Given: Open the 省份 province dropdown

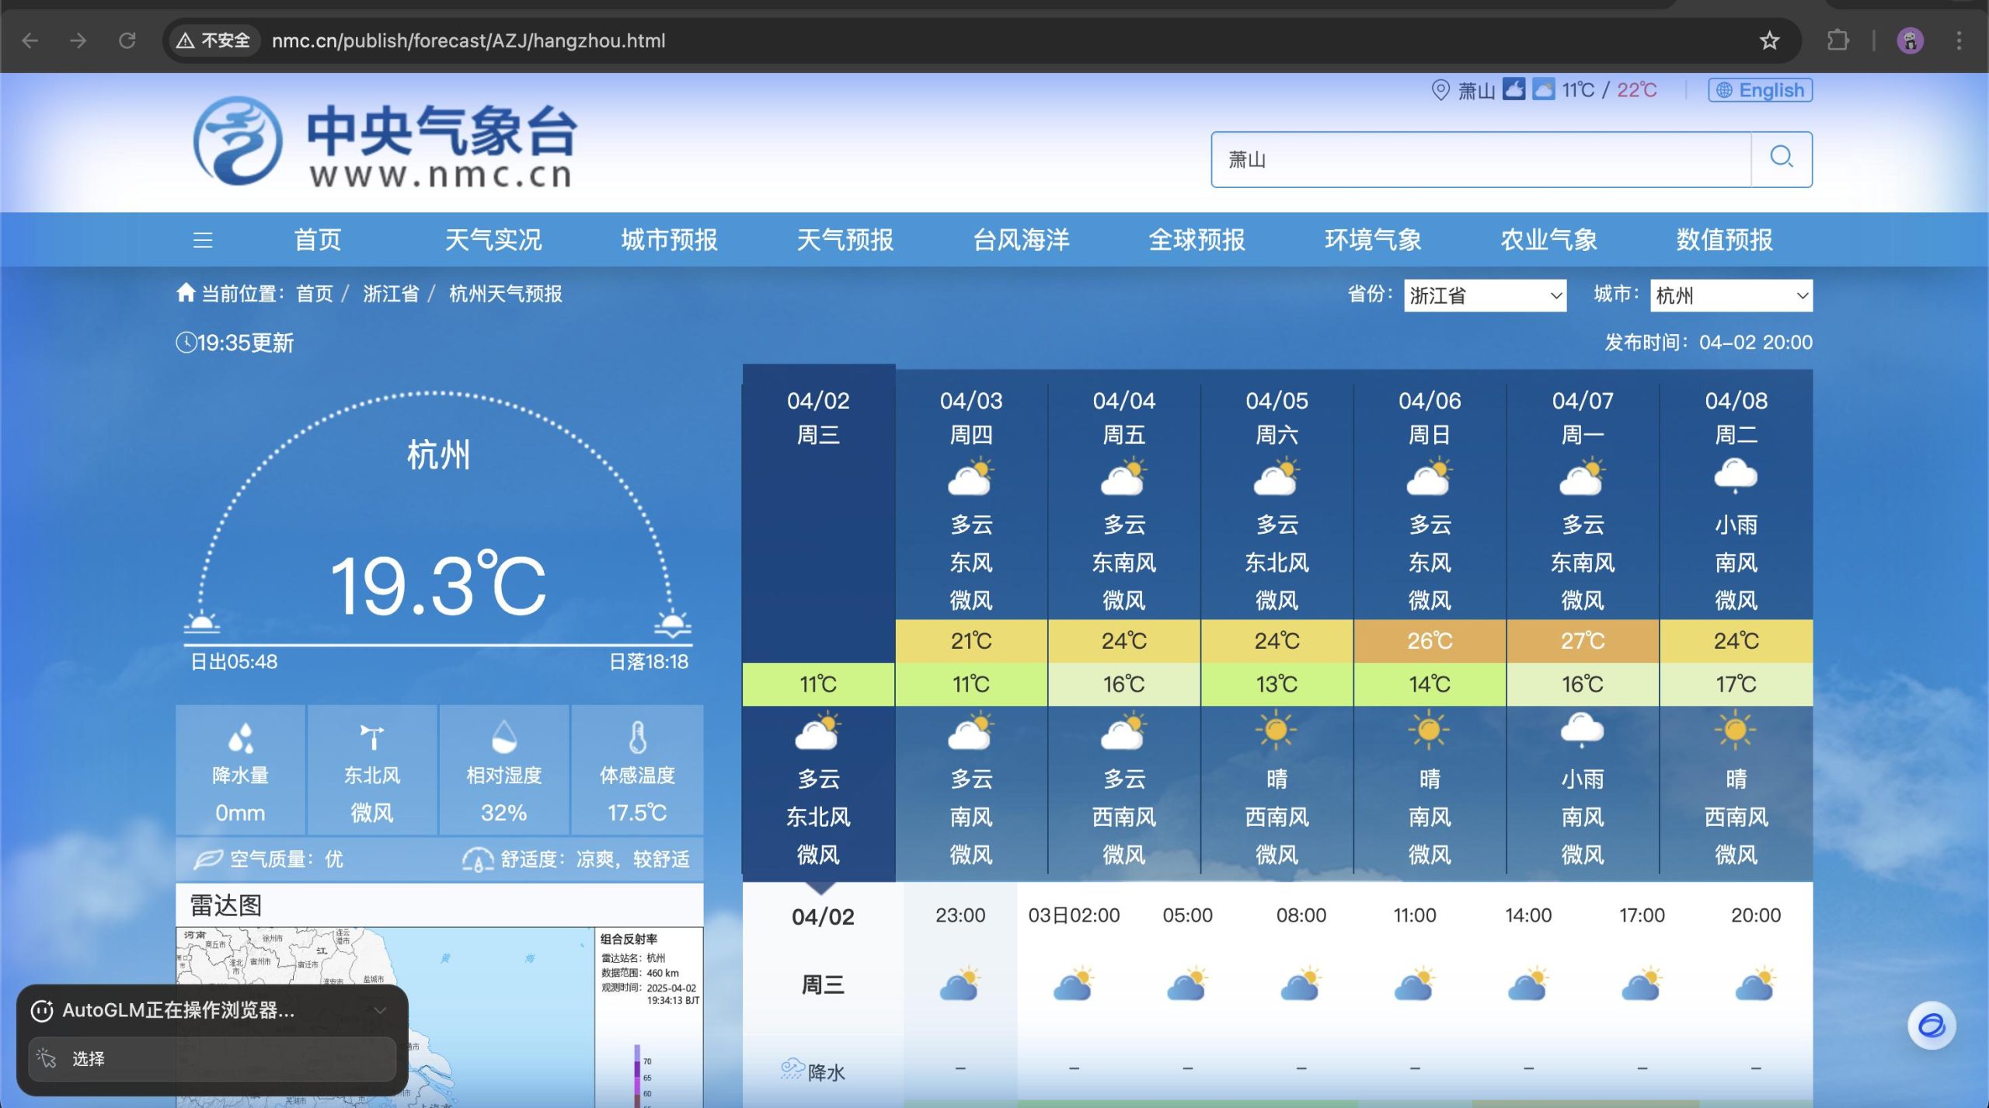Looking at the screenshot, I should click(1484, 295).
